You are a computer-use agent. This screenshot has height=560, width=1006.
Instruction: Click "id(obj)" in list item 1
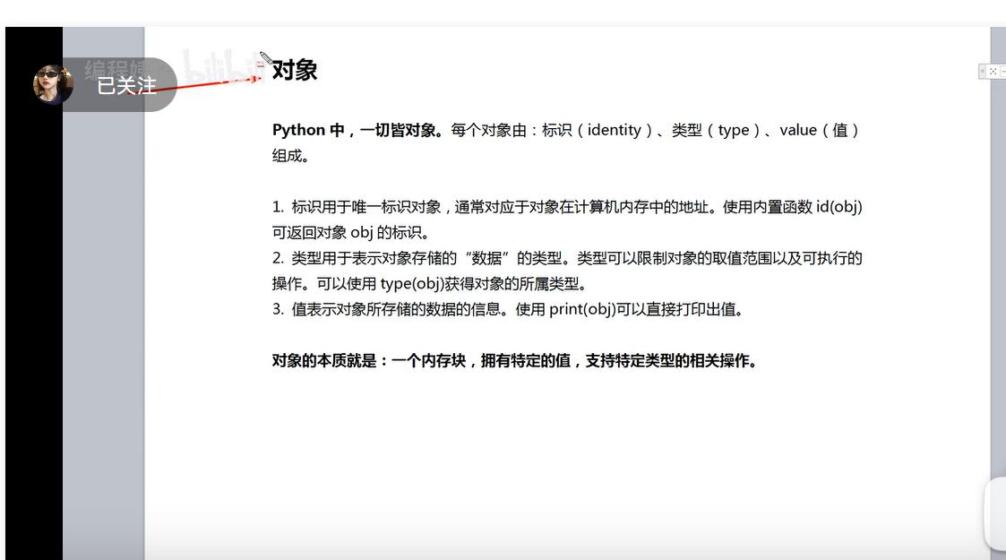[838, 207]
